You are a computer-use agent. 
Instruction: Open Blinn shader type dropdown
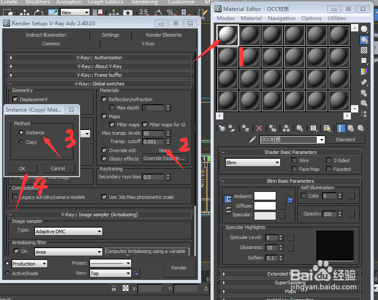[253, 163]
